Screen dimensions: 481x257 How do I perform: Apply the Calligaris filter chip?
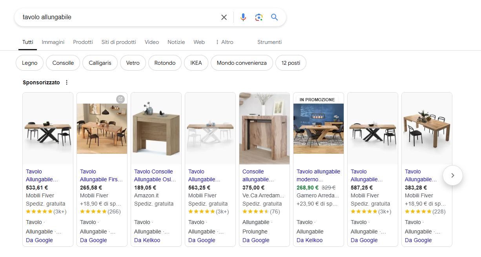[100, 63]
